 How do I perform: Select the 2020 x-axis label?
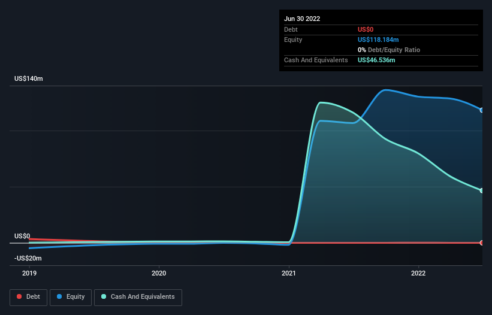point(159,273)
